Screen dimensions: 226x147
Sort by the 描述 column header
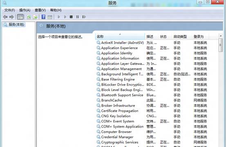(x=152, y=37)
